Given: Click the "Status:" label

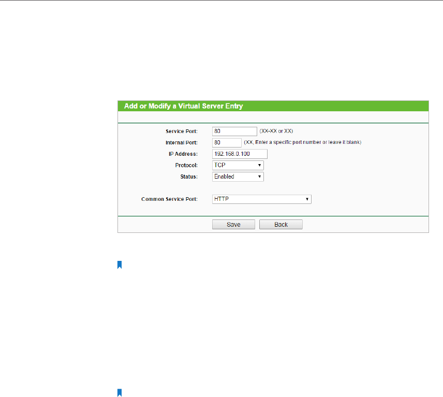Looking at the screenshot, I should [x=189, y=177].
